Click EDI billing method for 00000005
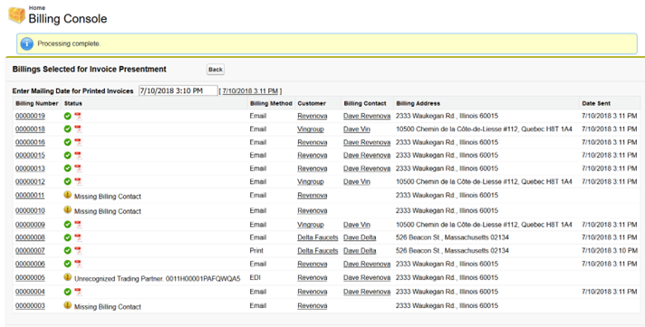 coord(255,278)
